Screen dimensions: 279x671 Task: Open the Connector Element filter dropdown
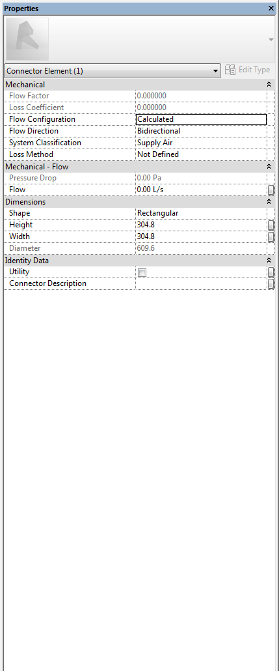coord(113,70)
